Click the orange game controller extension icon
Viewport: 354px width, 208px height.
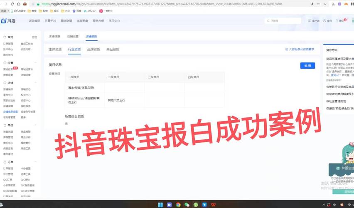pyautogui.click(x=346, y=4)
